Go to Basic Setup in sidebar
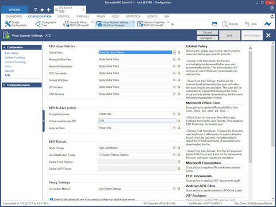 (x=11, y=53)
